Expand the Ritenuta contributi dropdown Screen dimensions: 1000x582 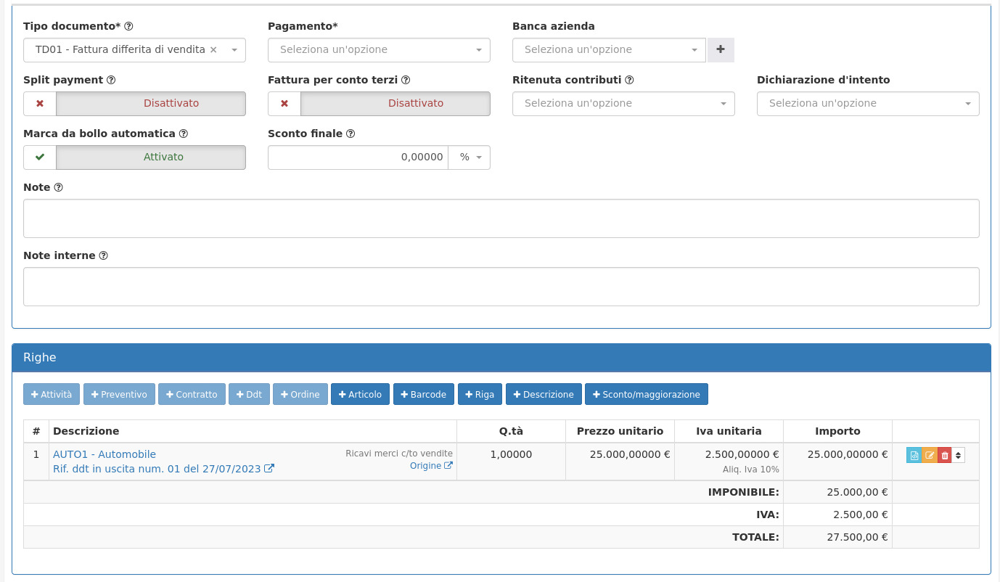click(x=623, y=104)
